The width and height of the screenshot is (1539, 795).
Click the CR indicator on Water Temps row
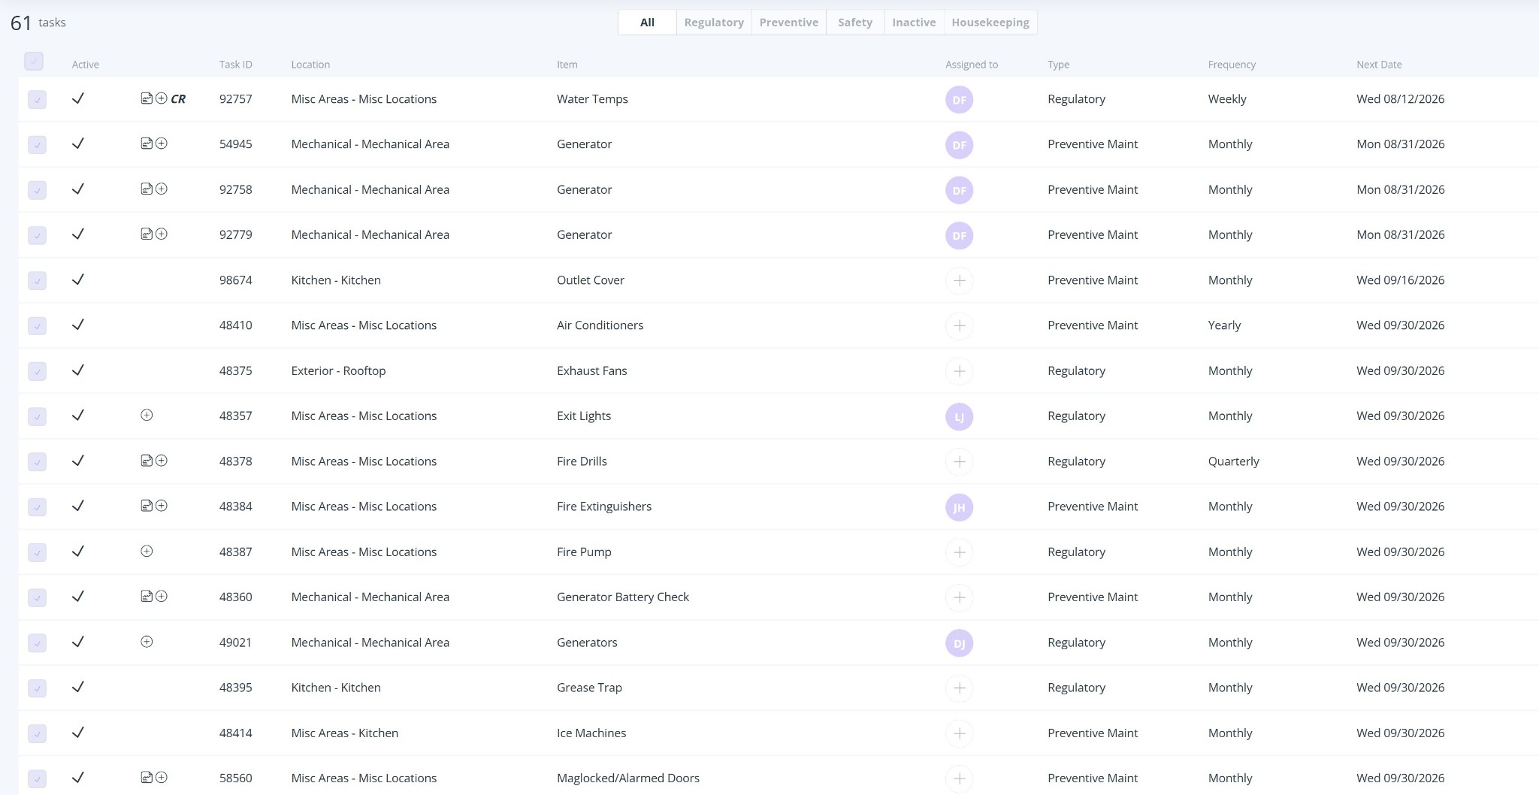point(178,99)
